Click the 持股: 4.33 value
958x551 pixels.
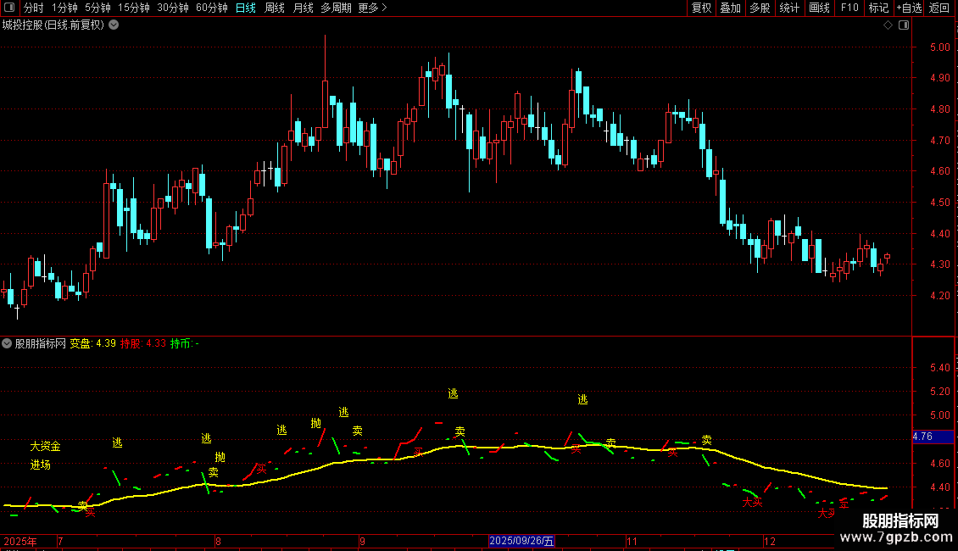[x=143, y=343]
